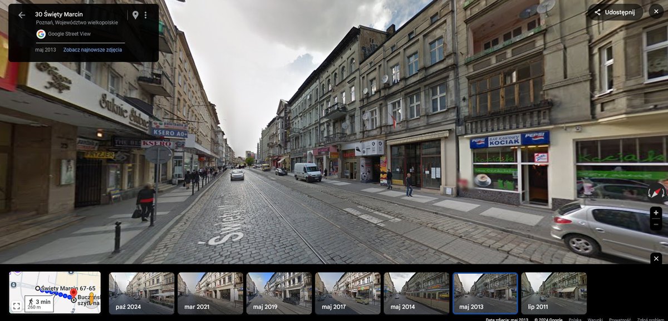Screen dimensions: 668x321
Task: Click the compass icon
Action: pyautogui.click(x=656, y=192)
